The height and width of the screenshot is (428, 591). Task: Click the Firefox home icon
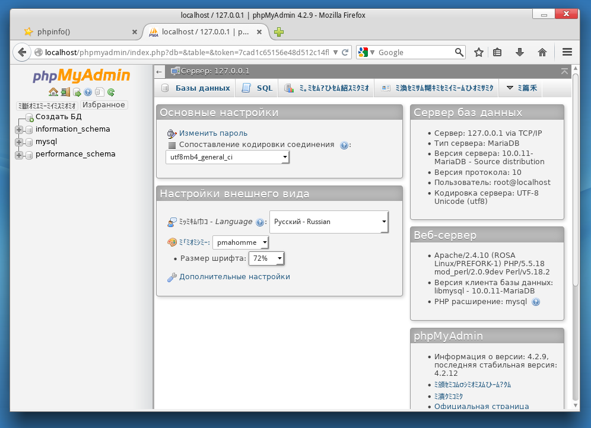click(x=542, y=52)
